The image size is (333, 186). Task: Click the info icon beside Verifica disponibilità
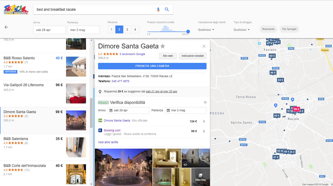pyautogui.click(x=205, y=102)
